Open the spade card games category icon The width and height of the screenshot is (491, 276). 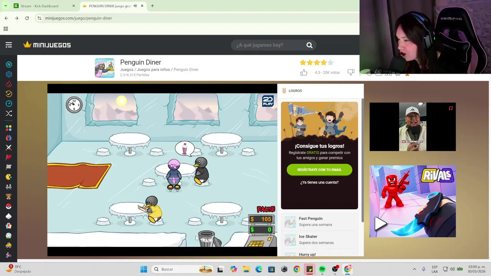click(x=9, y=216)
